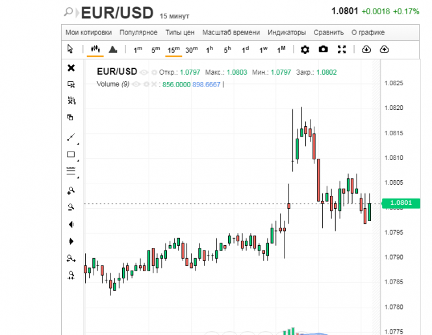This screenshot has width=432, height=335.
Task: Open the О графике menu
Action: (x=368, y=33)
